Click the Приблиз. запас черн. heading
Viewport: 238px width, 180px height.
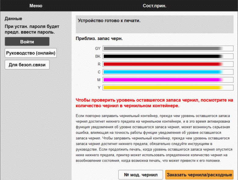(99, 39)
